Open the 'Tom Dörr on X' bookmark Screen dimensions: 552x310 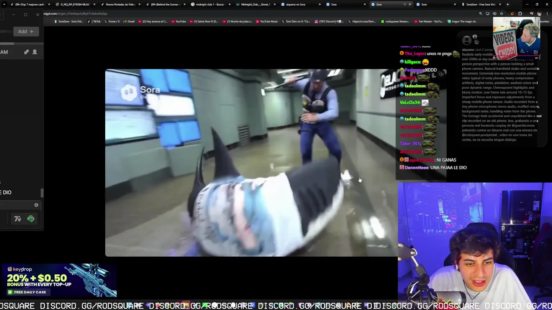pos(296,22)
